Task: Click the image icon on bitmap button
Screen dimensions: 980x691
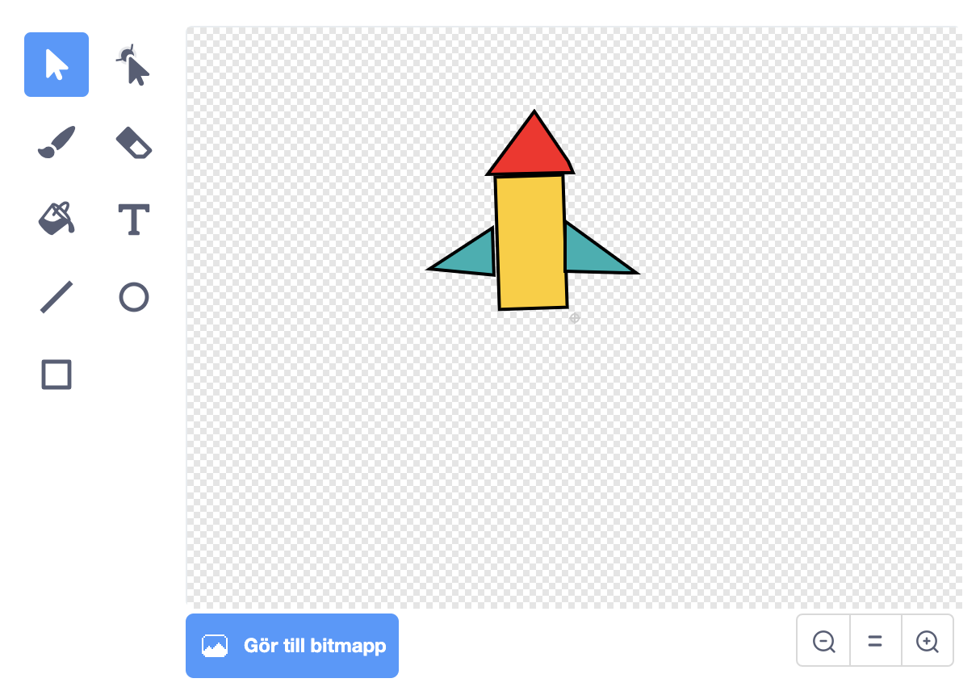Action: click(x=215, y=646)
